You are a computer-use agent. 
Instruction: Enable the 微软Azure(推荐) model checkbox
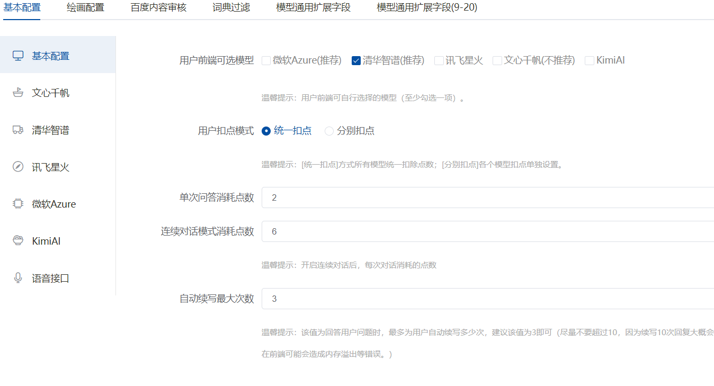click(x=266, y=60)
